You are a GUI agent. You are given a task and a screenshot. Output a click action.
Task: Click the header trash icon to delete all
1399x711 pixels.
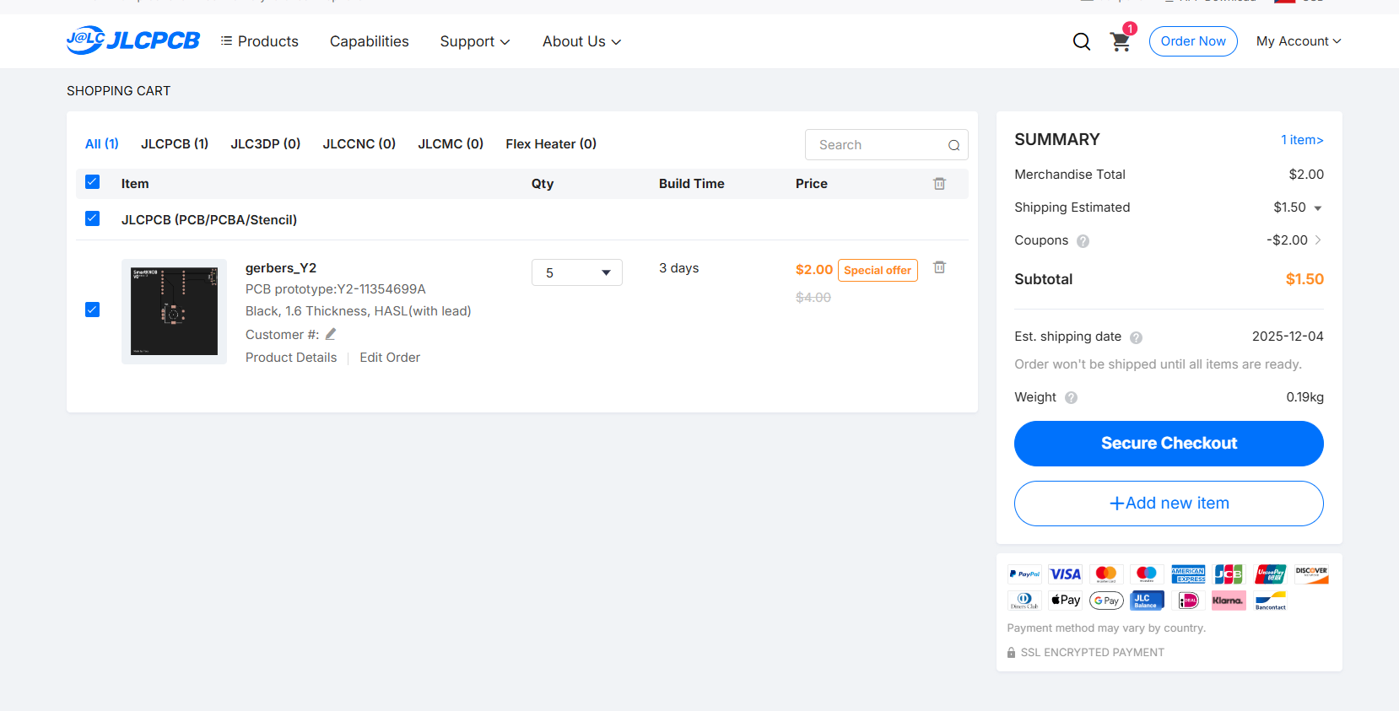939,184
